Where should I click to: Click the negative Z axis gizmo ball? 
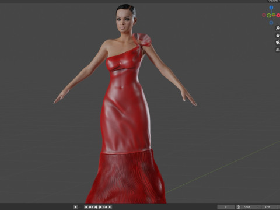271,23
